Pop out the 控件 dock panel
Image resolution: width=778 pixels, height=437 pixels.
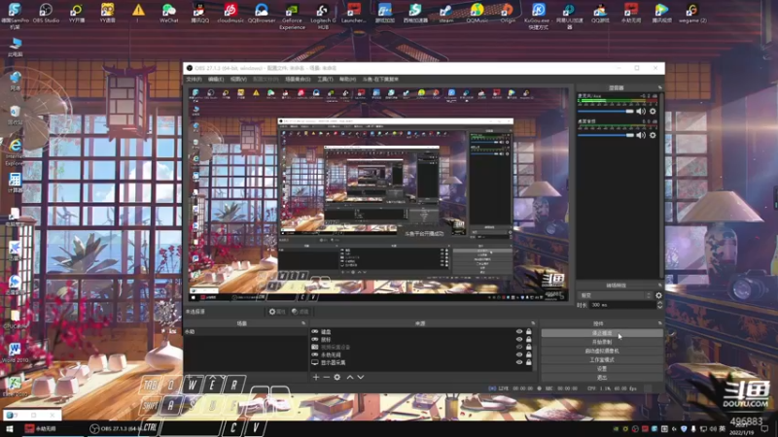660,323
